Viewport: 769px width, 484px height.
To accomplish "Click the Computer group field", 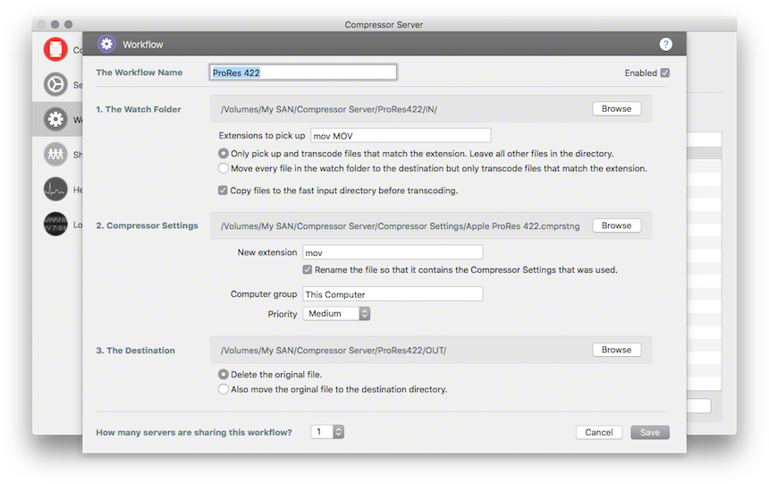I will click(x=393, y=294).
